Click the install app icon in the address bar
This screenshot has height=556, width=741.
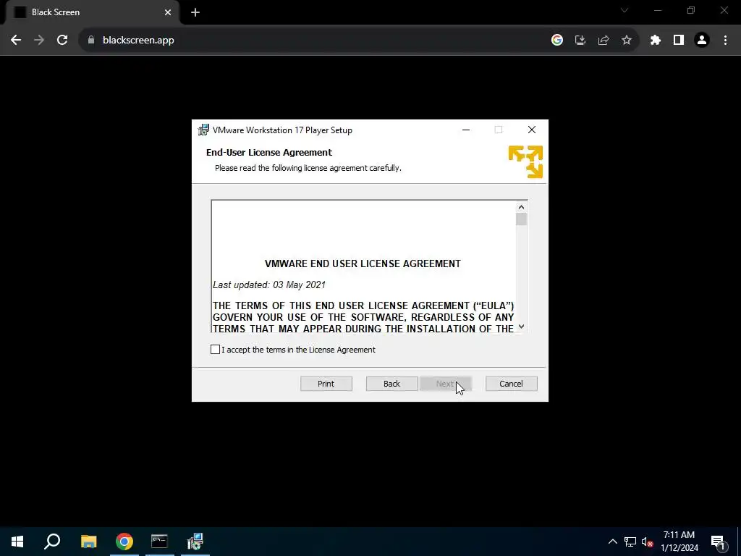(x=580, y=41)
